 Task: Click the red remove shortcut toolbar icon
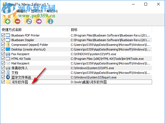[x=16, y=20]
